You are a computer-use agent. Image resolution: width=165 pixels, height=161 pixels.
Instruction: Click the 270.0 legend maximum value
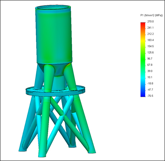(150, 21)
